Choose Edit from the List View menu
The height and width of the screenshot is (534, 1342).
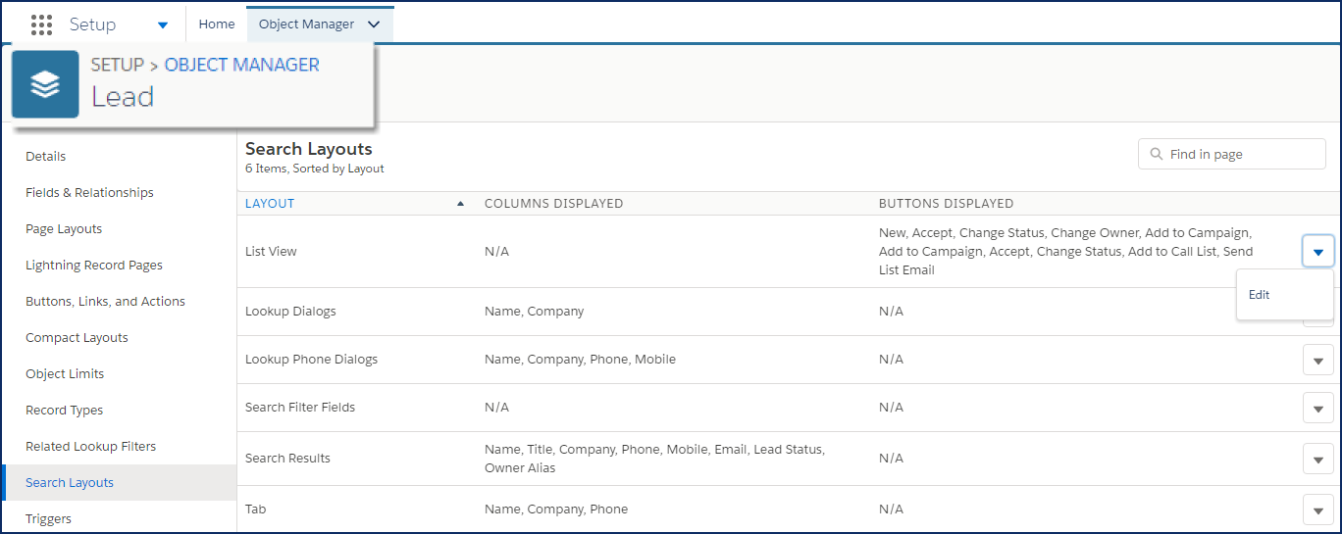pos(1260,295)
